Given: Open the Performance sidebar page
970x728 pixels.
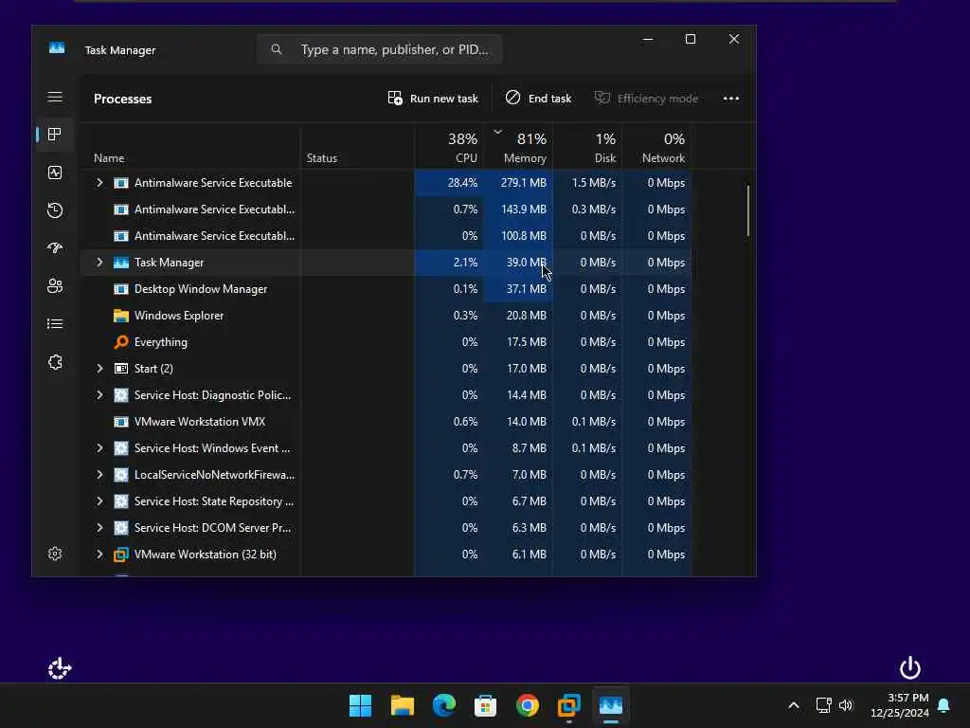Looking at the screenshot, I should 55,173.
